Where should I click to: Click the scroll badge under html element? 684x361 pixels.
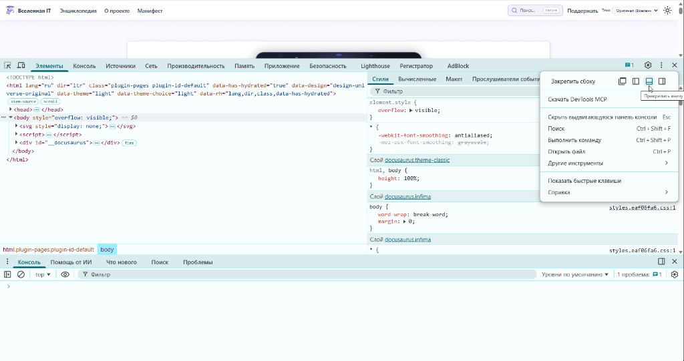point(51,101)
